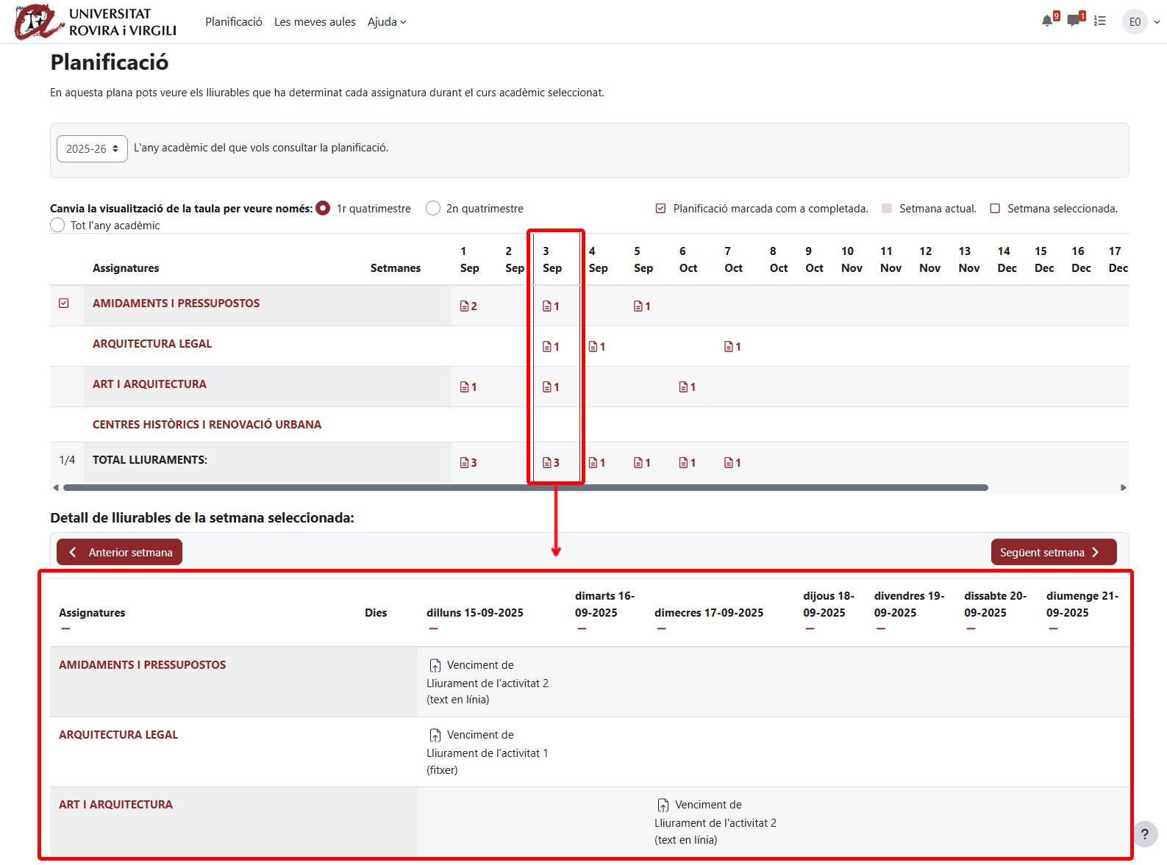
Task: Open the academic year 2025-26 dropdown
Action: [92, 148]
